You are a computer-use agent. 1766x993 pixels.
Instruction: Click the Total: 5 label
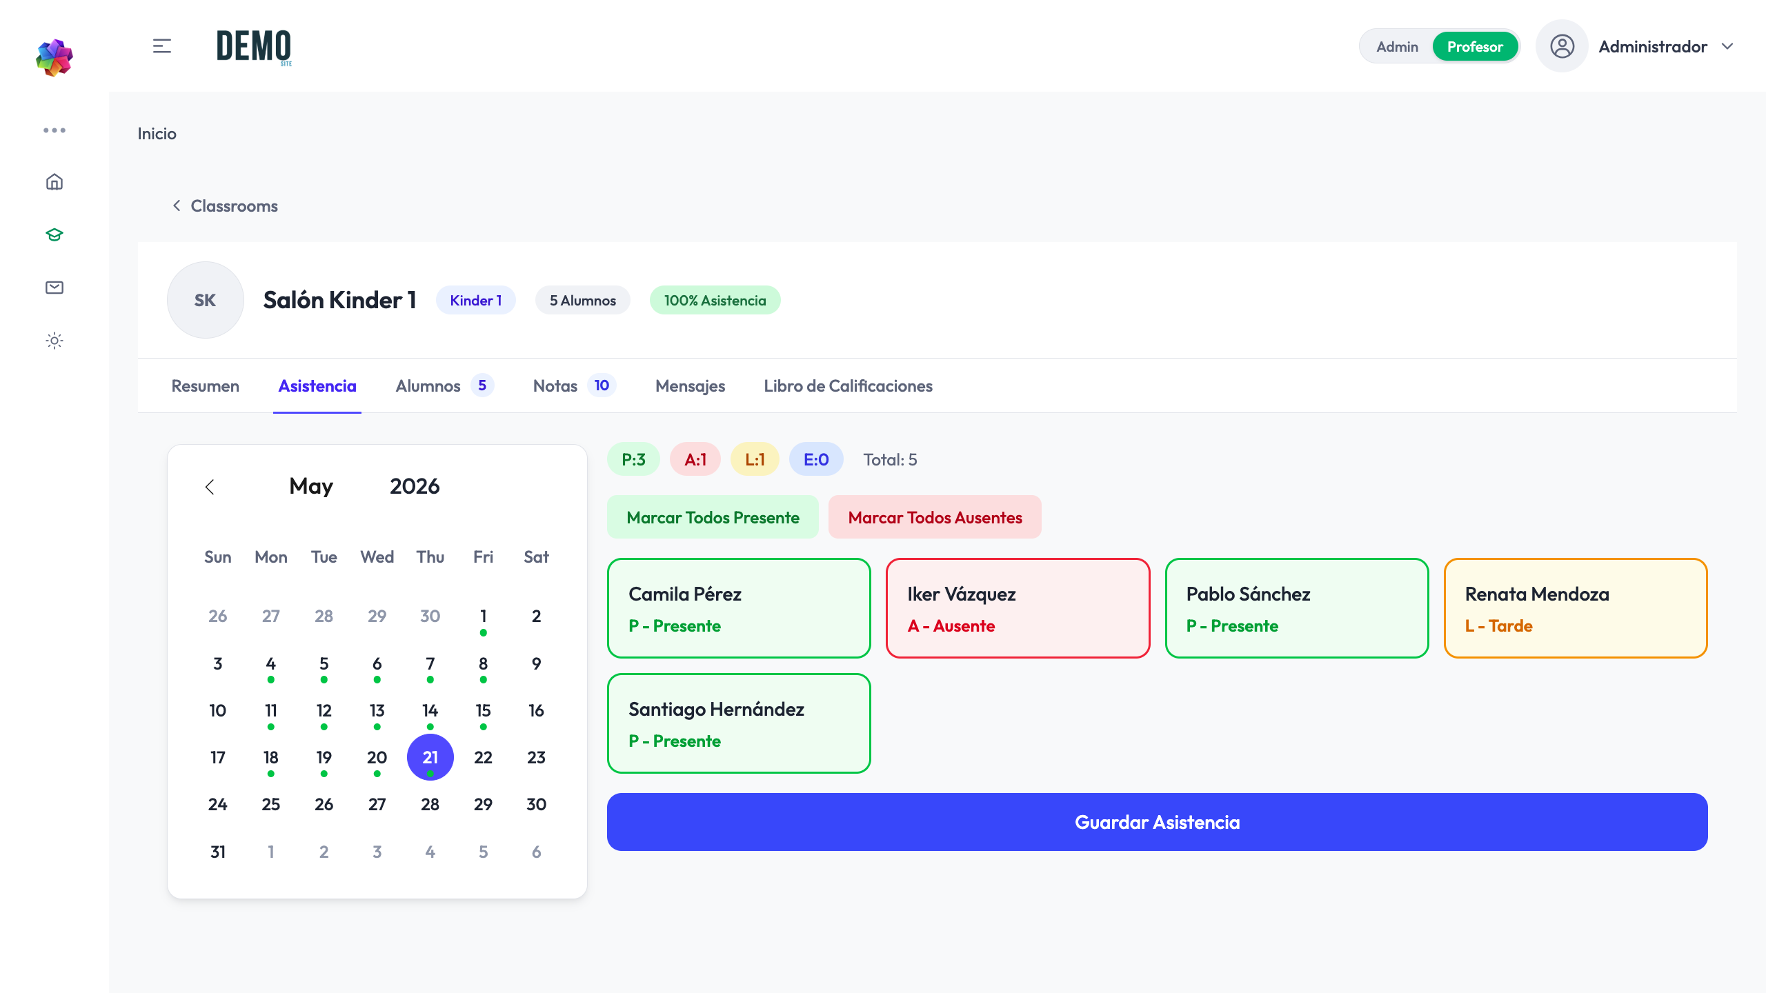[x=890, y=460]
